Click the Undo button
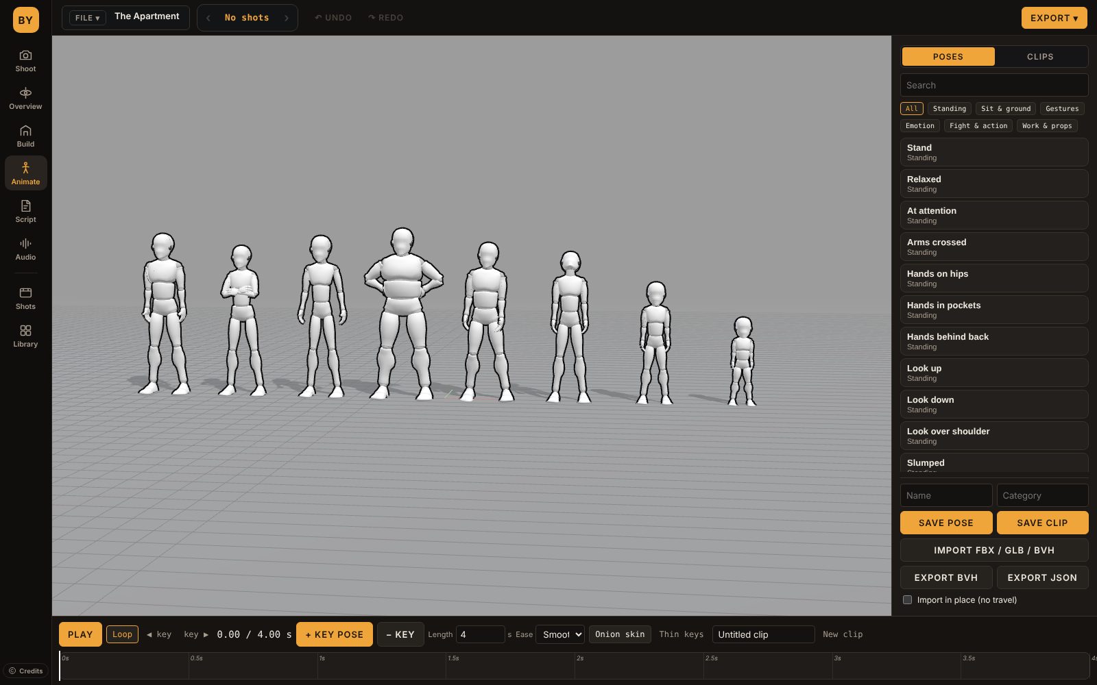 click(x=333, y=18)
